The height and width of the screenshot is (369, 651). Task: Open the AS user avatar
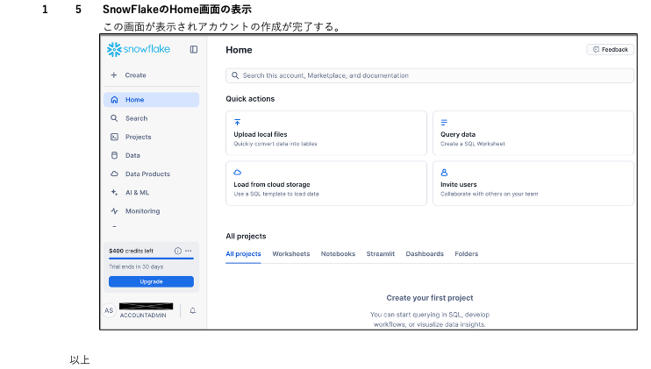pos(109,310)
